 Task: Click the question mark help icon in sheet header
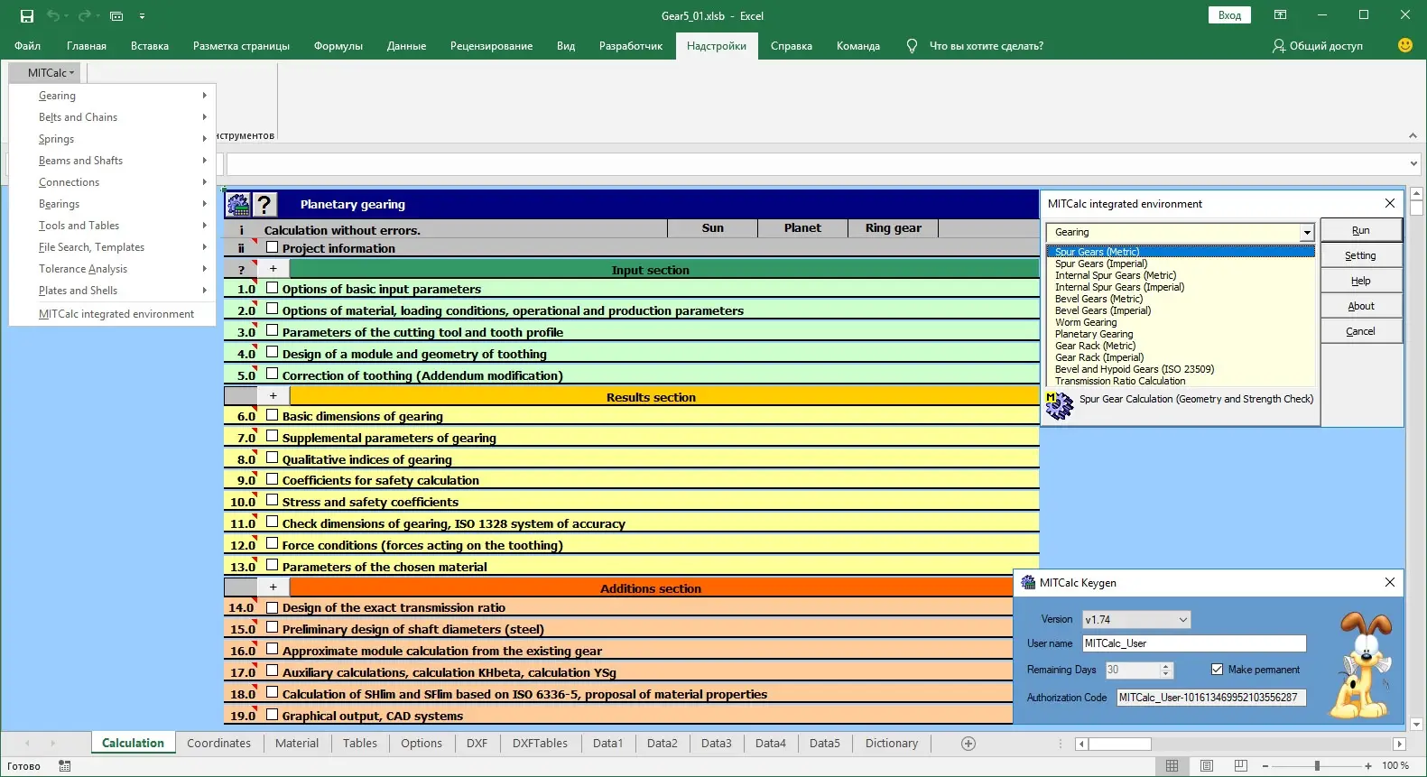[x=264, y=205]
